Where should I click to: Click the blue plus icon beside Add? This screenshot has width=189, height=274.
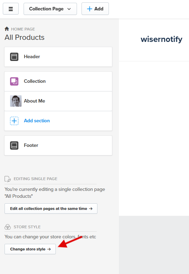click(x=89, y=9)
